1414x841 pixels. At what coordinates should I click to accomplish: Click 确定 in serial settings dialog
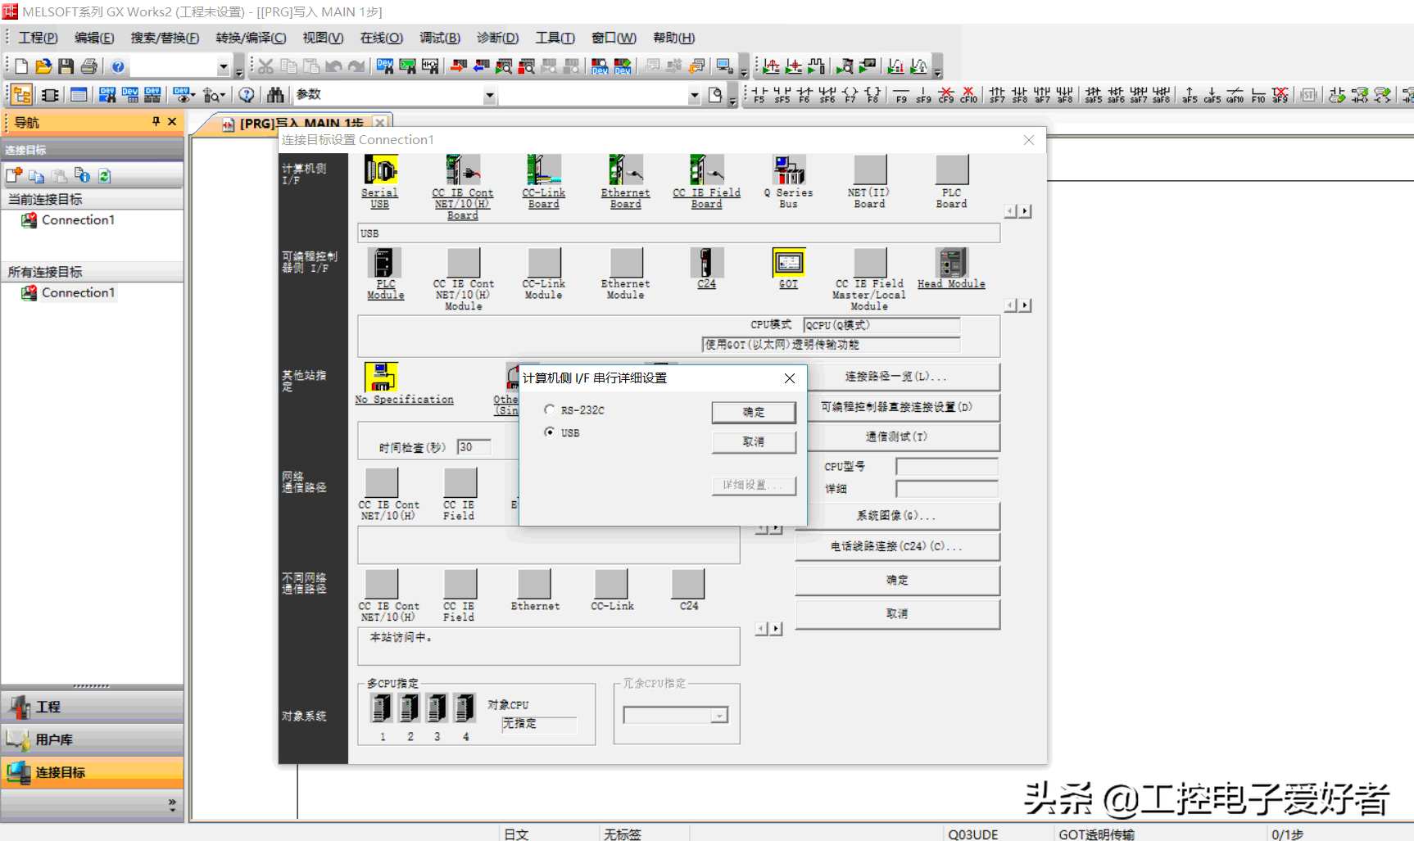[x=753, y=412]
